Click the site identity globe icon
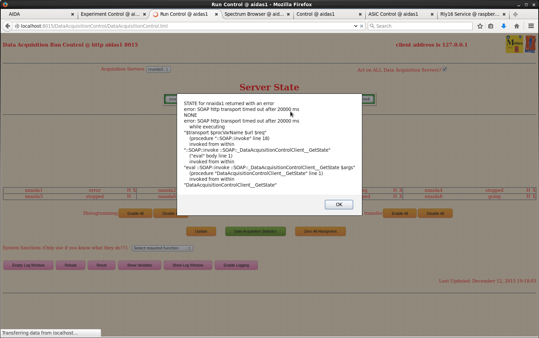 click(x=17, y=26)
